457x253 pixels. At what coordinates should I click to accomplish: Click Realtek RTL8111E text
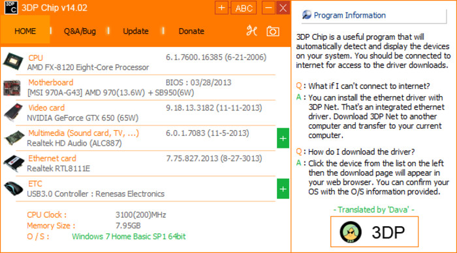59,169
